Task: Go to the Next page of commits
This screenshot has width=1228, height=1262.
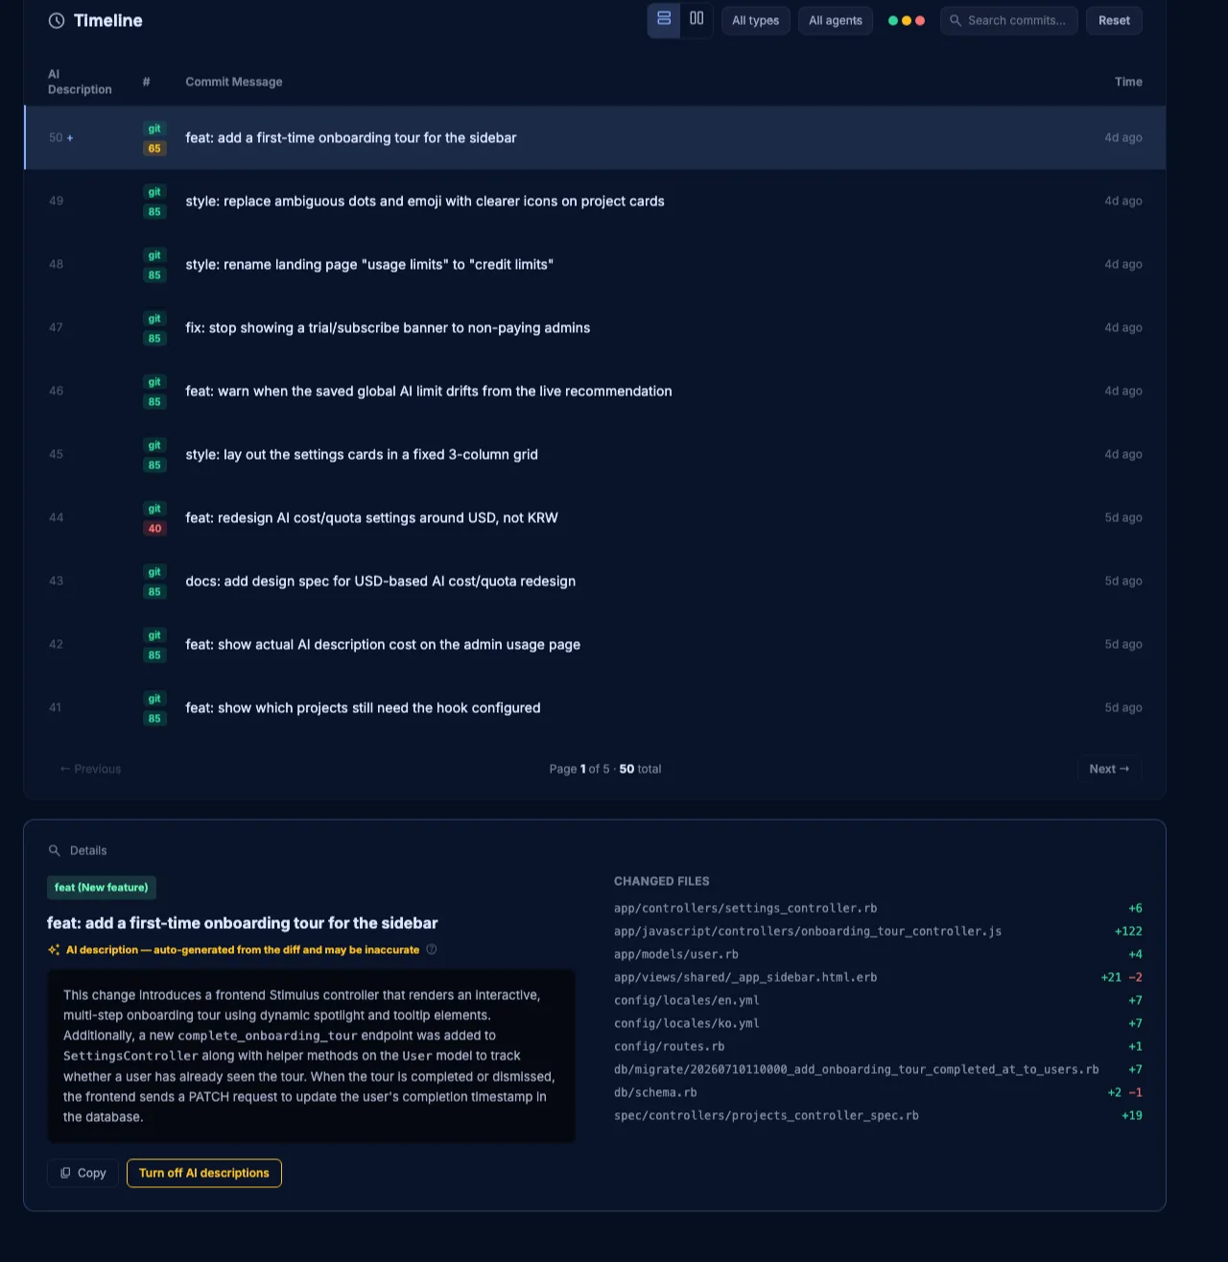Action: coord(1109,769)
